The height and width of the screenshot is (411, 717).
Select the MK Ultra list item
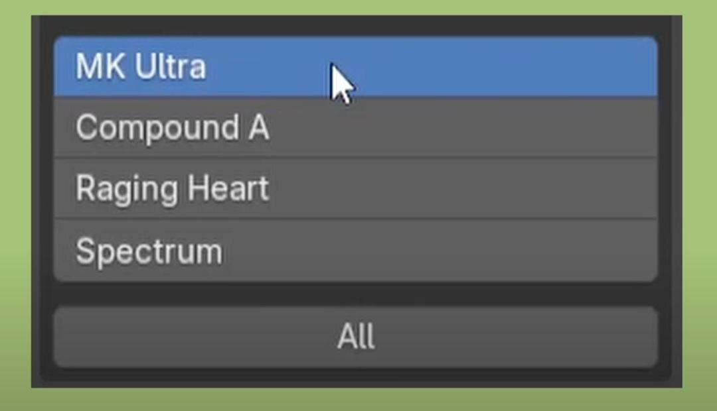coord(355,66)
